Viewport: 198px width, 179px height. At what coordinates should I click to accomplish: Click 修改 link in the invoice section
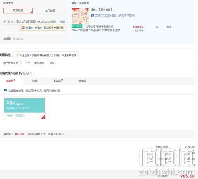pyautogui.click(x=52, y=63)
